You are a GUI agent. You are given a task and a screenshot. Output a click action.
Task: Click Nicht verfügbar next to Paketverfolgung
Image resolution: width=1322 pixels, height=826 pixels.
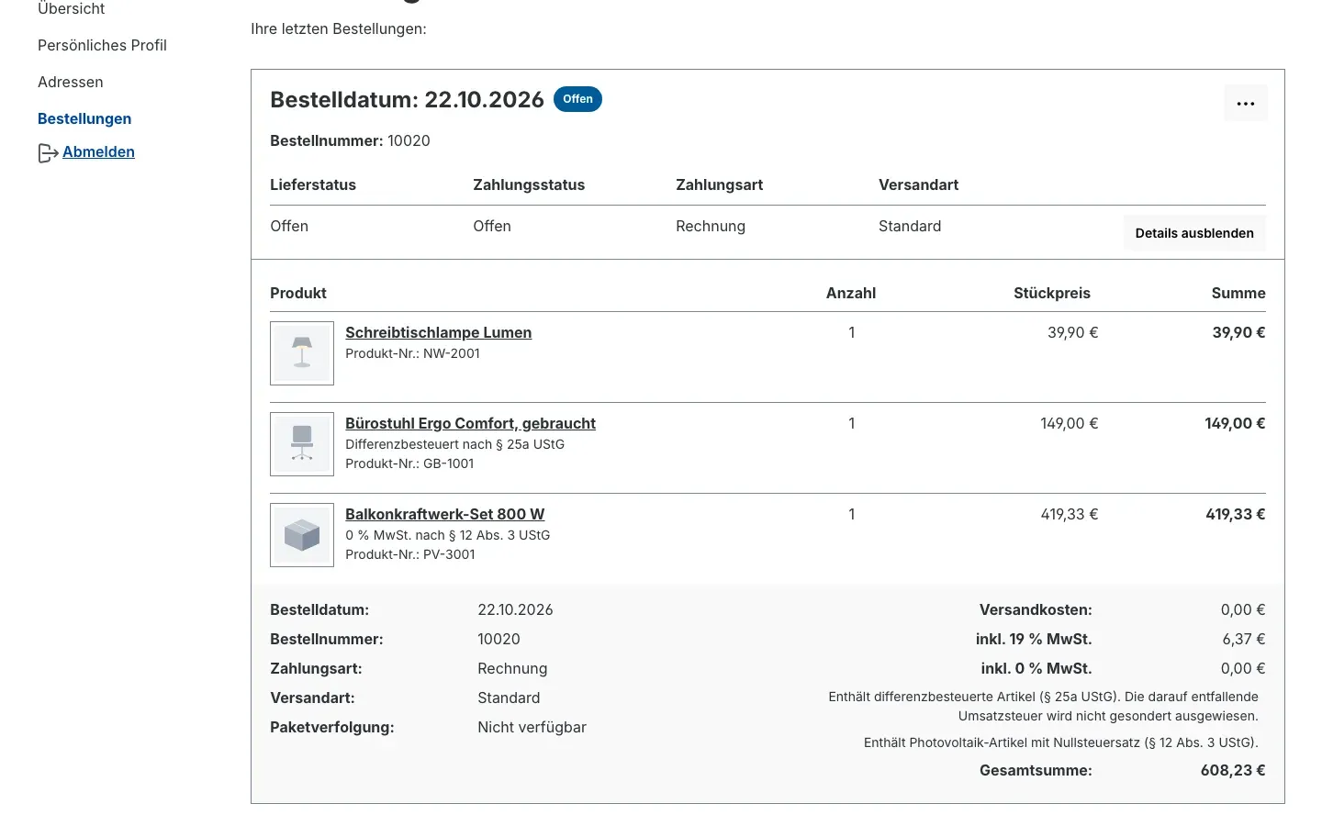(532, 727)
